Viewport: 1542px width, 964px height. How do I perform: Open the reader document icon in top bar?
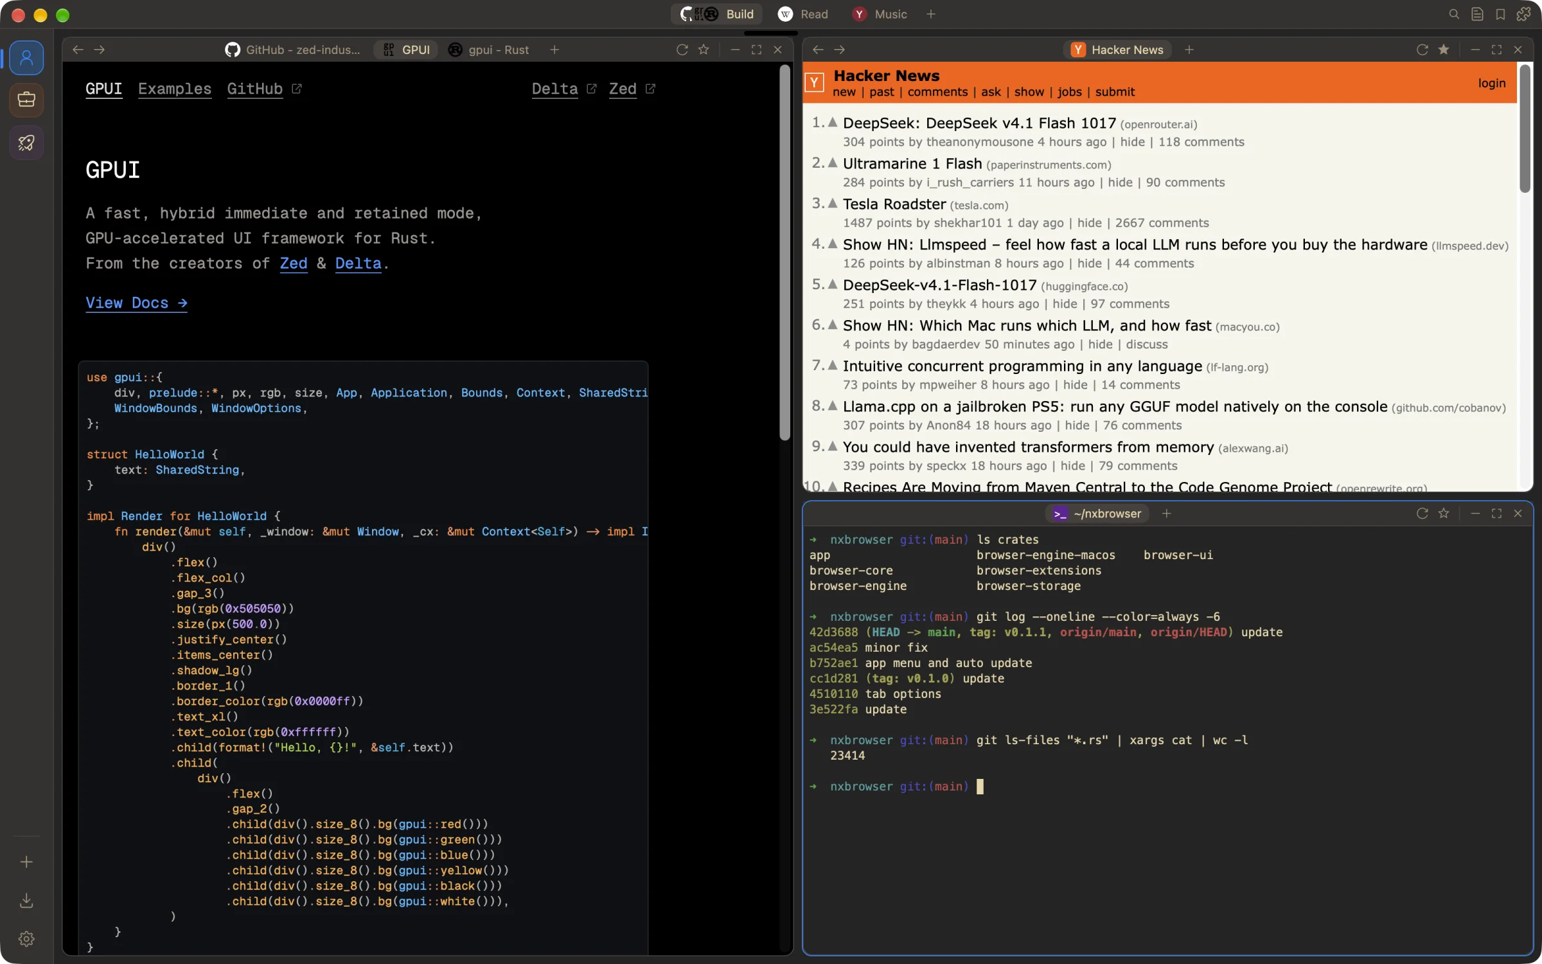pyautogui.click(x=1477, y=14)
